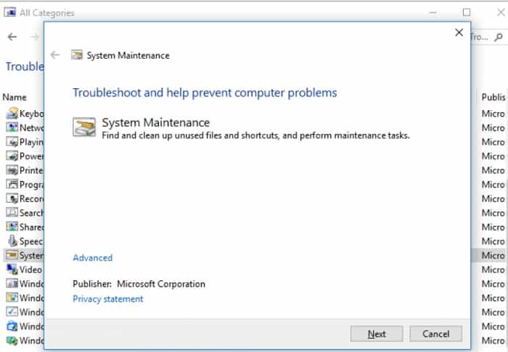Click the Video Playback troubleshooter icon
Screen dimensions: 508x352
coord(12,269)
